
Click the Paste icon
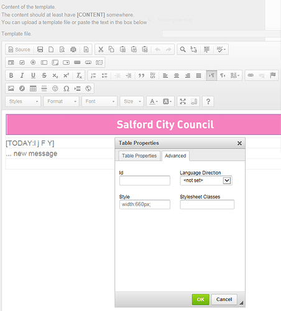[x=122, y=49]
